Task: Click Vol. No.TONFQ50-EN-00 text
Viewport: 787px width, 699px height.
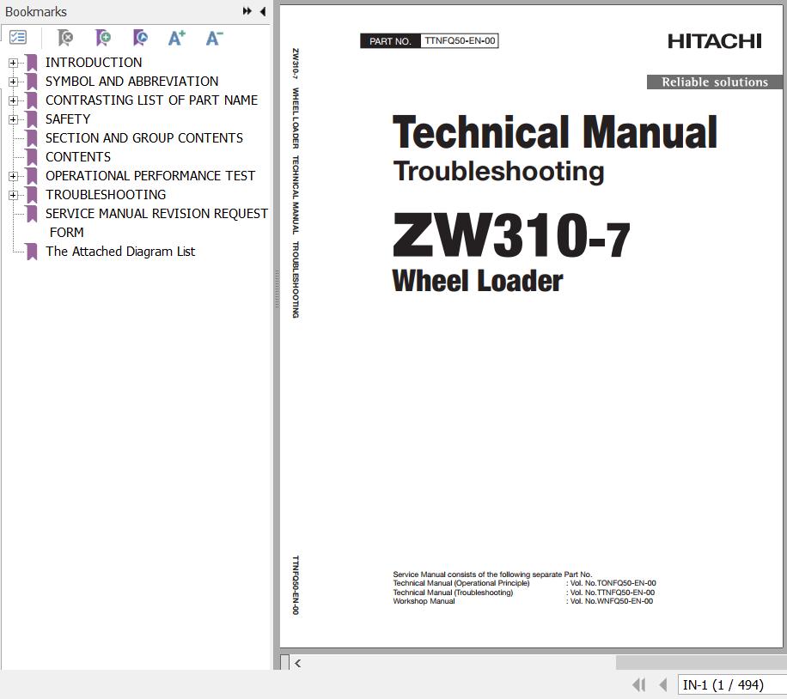Action: click(x=613, y=583)
